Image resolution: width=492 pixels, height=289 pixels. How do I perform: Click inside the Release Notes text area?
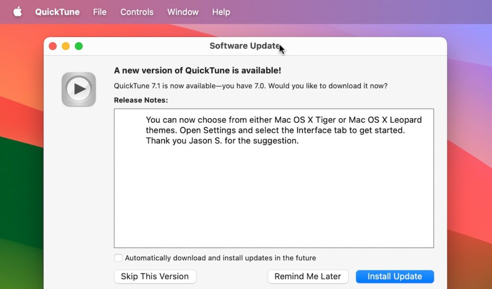click(274, 192)
